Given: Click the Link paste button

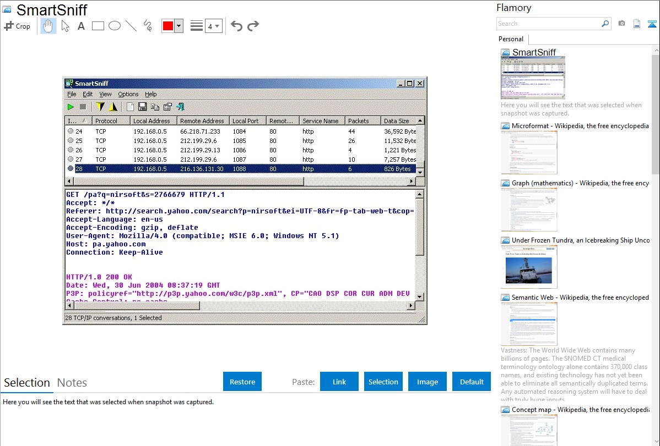Looking at the screenshot, I should [339, 382].
